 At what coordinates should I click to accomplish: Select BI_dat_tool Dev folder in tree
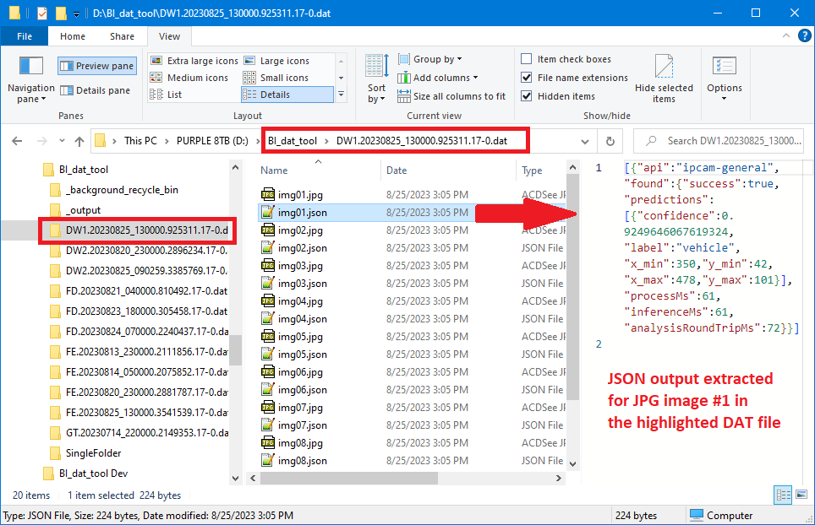pos(94,474)
